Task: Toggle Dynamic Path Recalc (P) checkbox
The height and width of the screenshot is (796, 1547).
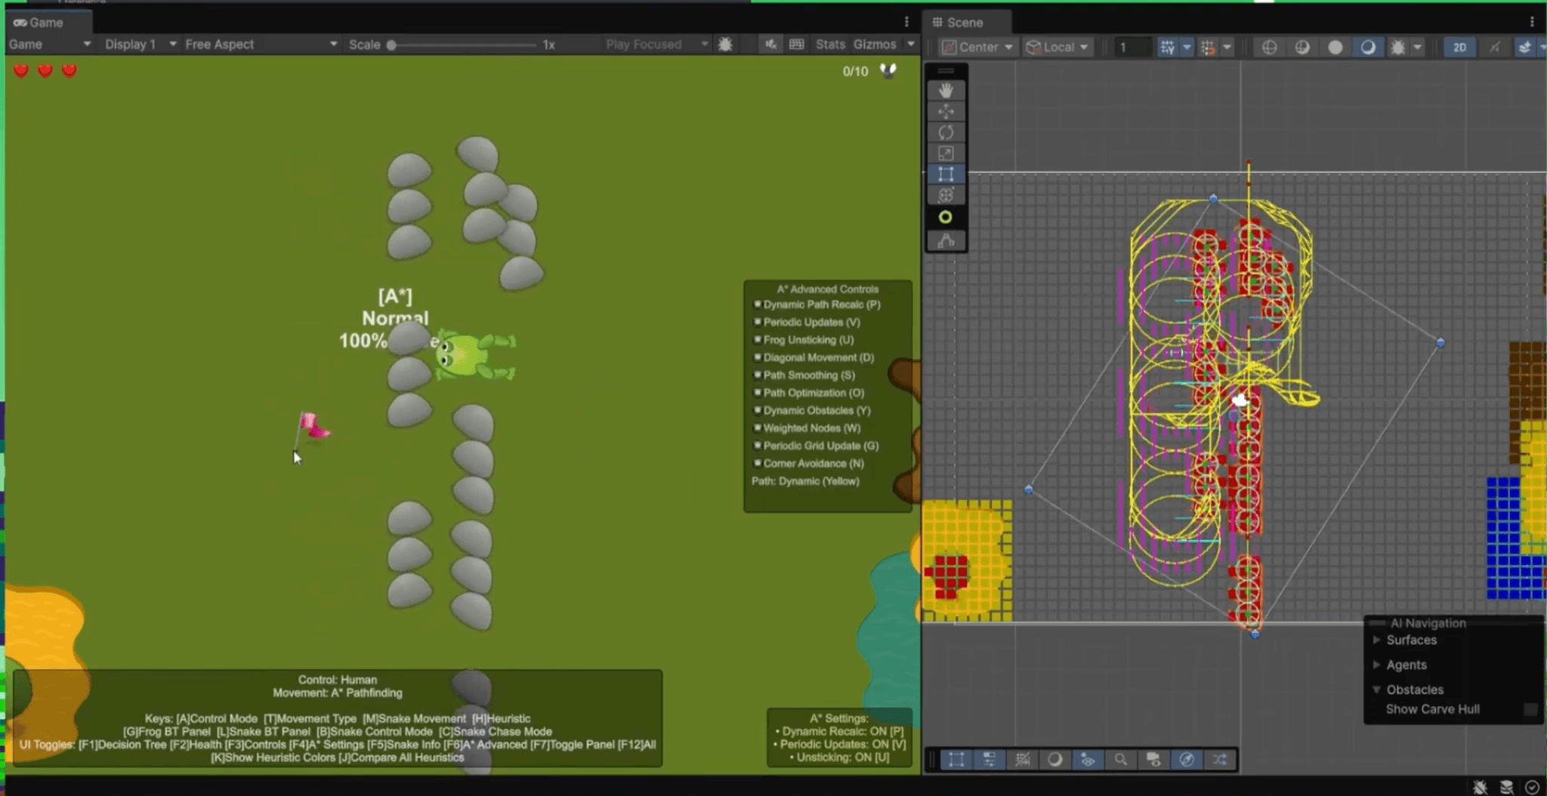Action: 757,304
